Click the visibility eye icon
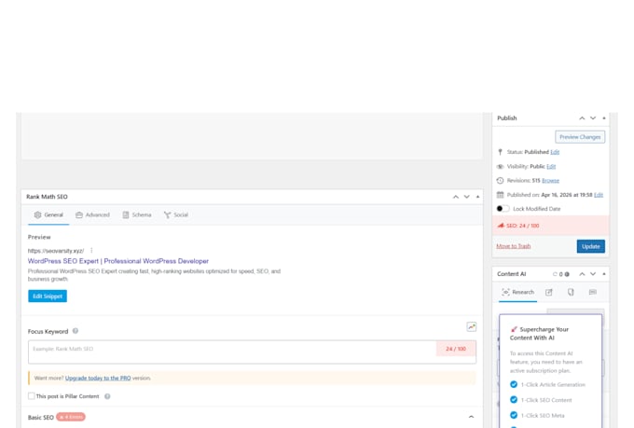The image size is (634, 428). (500, 167)
